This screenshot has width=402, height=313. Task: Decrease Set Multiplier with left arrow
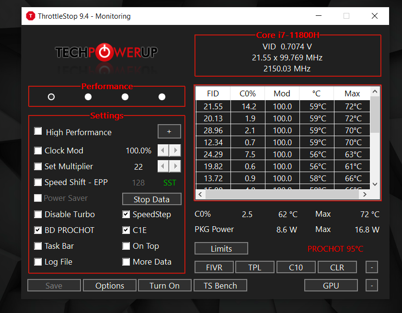(163, 166)
